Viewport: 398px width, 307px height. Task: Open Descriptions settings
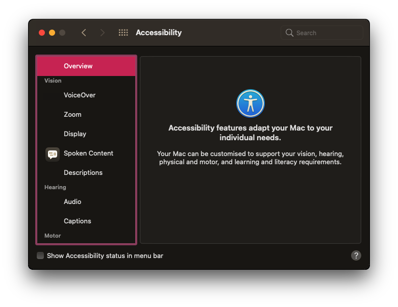tap(86, 172)
